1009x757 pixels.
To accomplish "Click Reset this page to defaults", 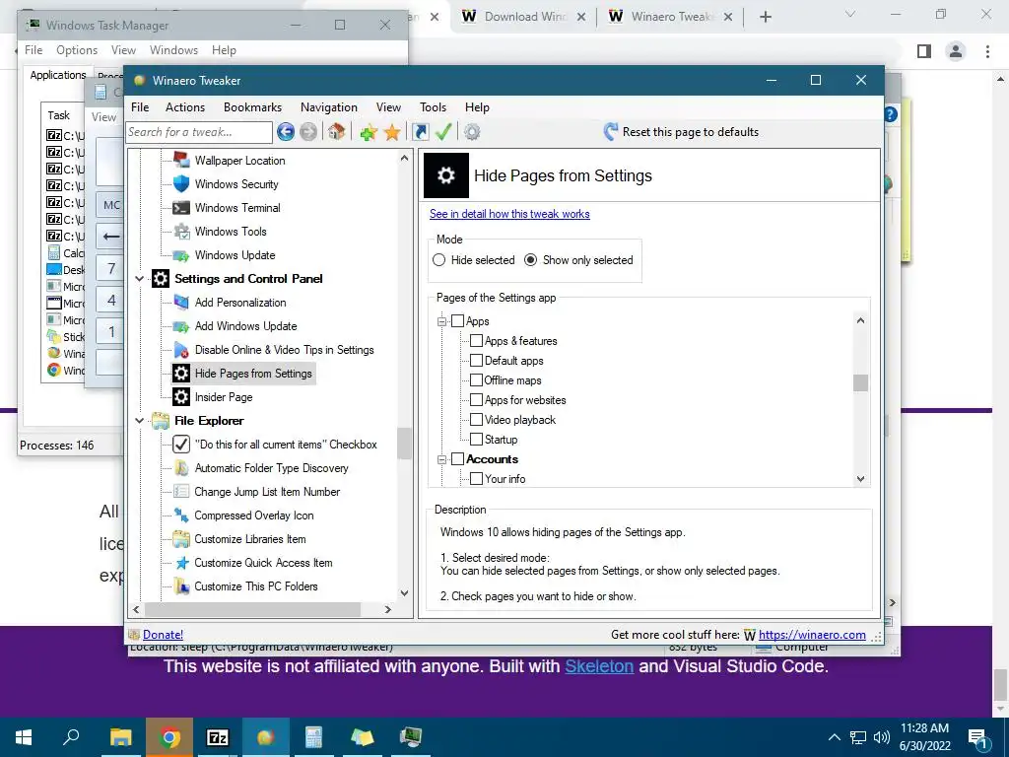I will click(682, 132).
